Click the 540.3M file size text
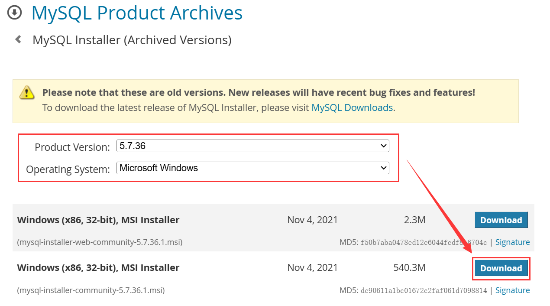 coord(409,268)
